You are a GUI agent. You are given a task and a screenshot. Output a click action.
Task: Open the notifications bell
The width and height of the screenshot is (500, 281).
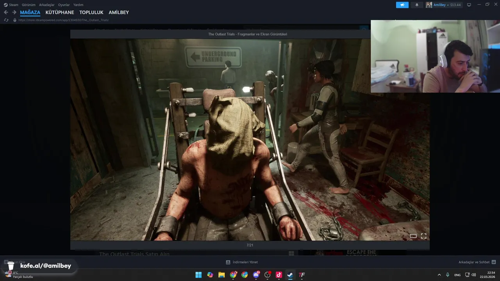click(417, 5)
